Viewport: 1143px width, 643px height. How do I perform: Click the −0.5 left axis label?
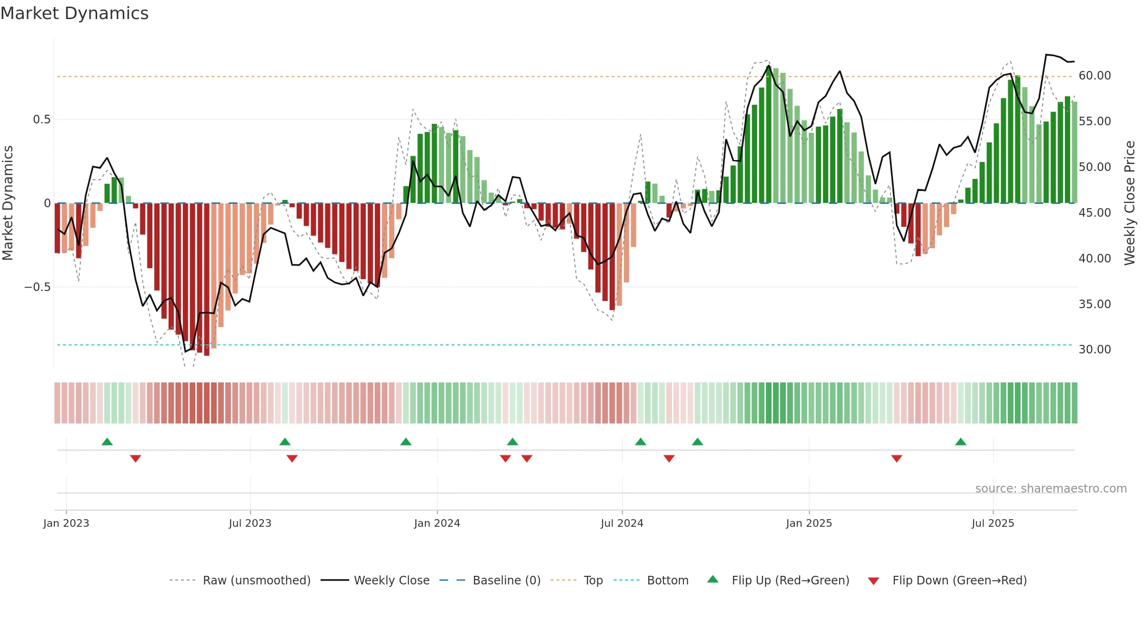(38, 287)
